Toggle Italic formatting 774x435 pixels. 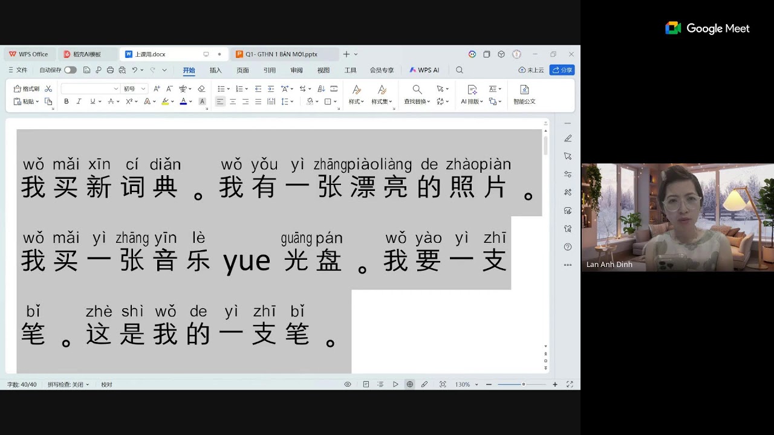(x=79, y=101)
